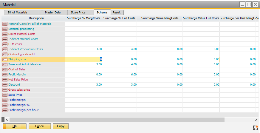This screenshot has height=133, width=260.
Task: Click the row icon next to Profit Margin
Action: tap(5, 75)
